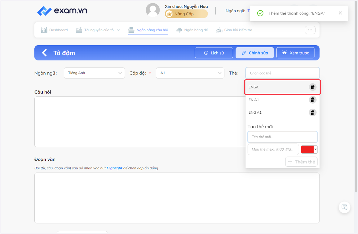The image size is (358, 234).
Task: Click inside the Đoạn văn text area
Action: click(177, 198)
